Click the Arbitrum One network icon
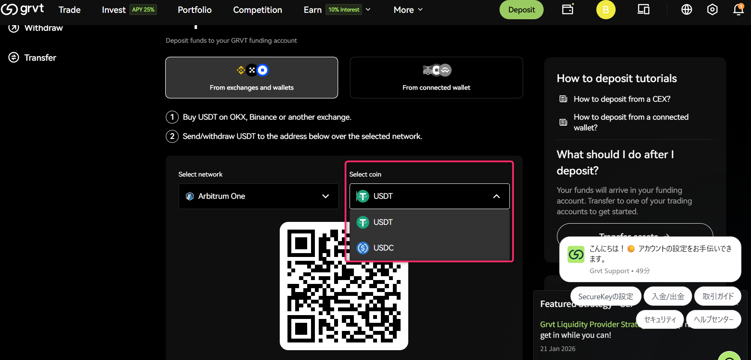This screenshot has width=751, height=360. (190, 196)
